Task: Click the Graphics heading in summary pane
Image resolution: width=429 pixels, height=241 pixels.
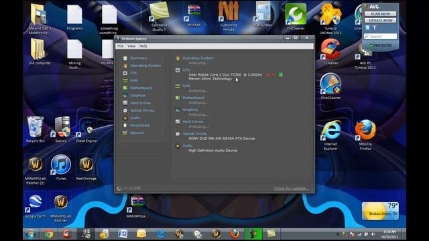Action: point(190,110)
